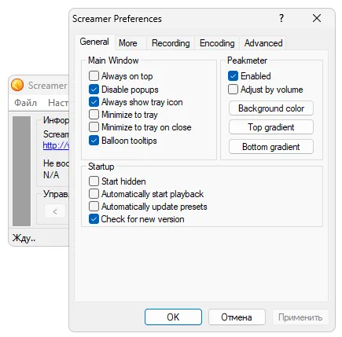Open the Файл menu
This screenshot has width=342, height=337.
point(25,103)
